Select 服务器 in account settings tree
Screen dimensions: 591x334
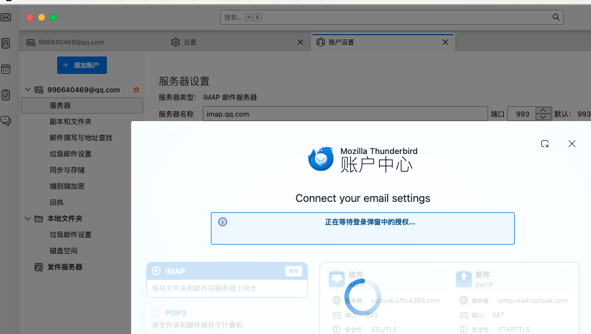[x=82, y=106]
